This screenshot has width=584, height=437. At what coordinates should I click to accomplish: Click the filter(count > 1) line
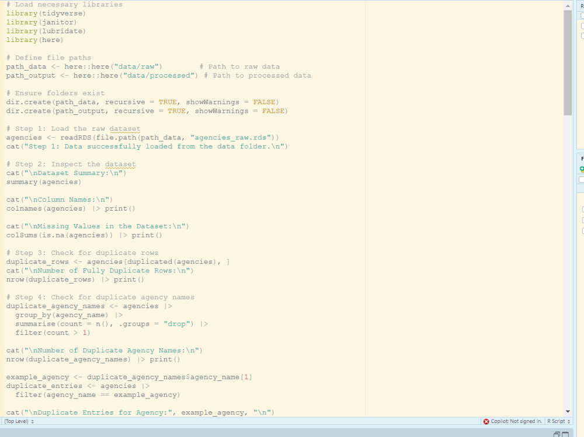(x=53, y=333)
